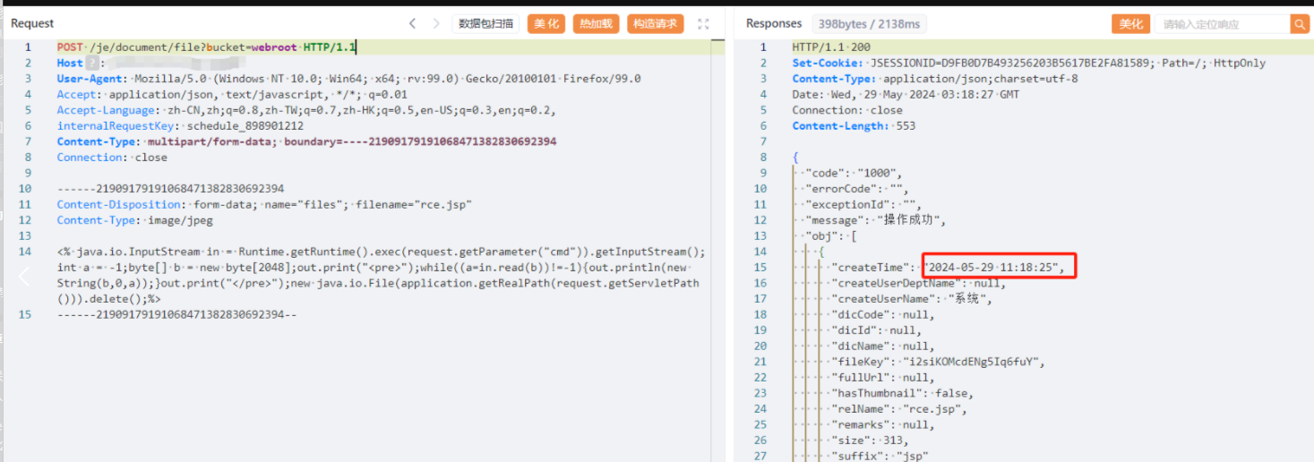
Task: Click the "dicId": null line
Action: click(878, 329)
